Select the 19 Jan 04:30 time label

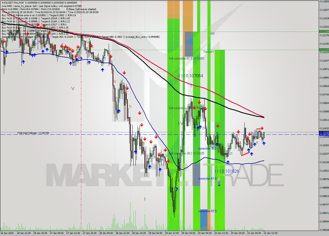click(155, 233)
